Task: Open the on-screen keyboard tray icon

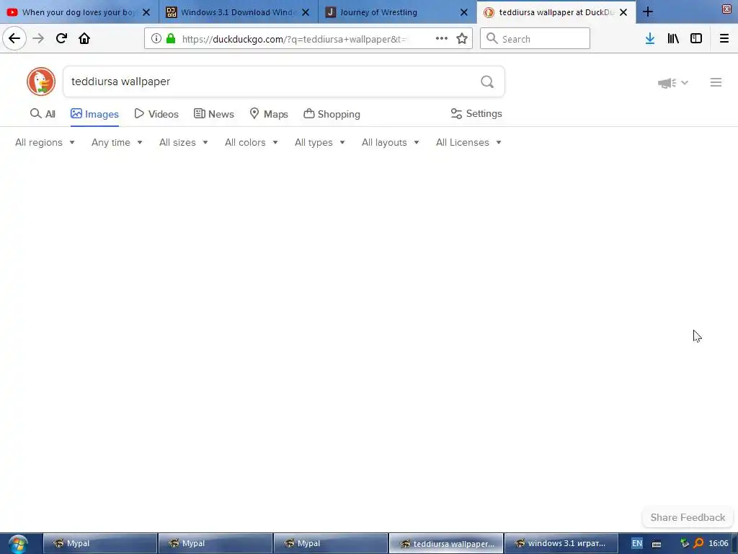Action: point(657,544)
